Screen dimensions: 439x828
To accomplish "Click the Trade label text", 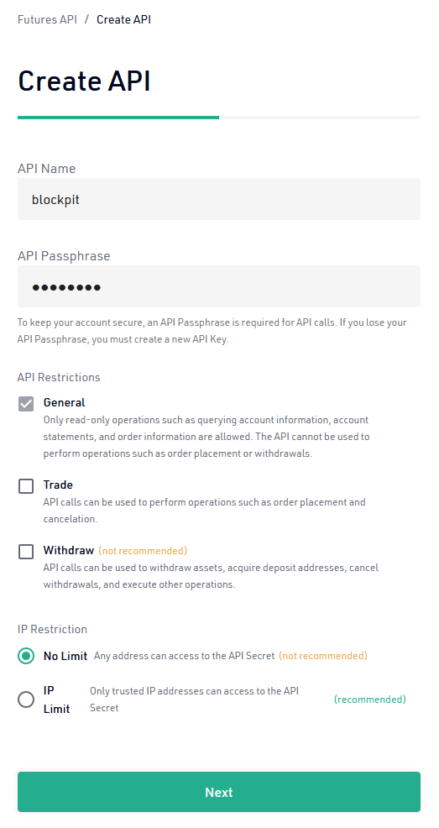I will pyautogui.click(x=58, y=485).
